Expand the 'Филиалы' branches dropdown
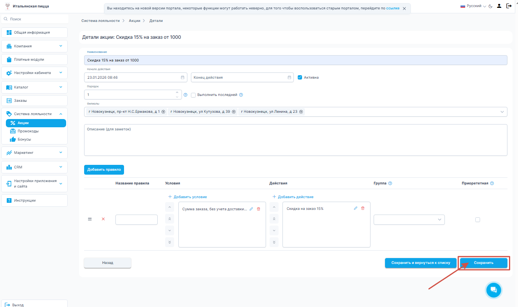Image resolution: width=518 pixels, height=307 pixels. [x=502, y=112]
